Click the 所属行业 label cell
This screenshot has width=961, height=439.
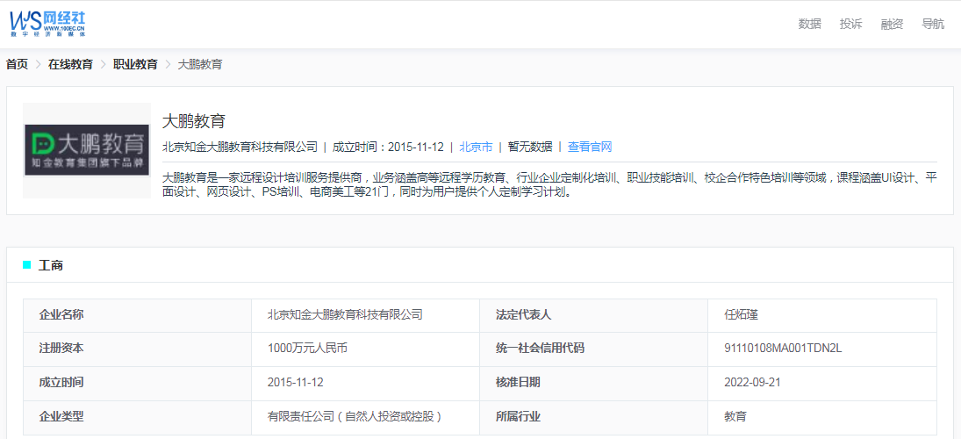[x=593, y=417]
